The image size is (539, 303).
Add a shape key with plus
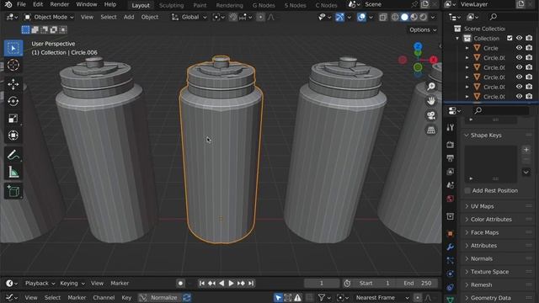(526, 150)
